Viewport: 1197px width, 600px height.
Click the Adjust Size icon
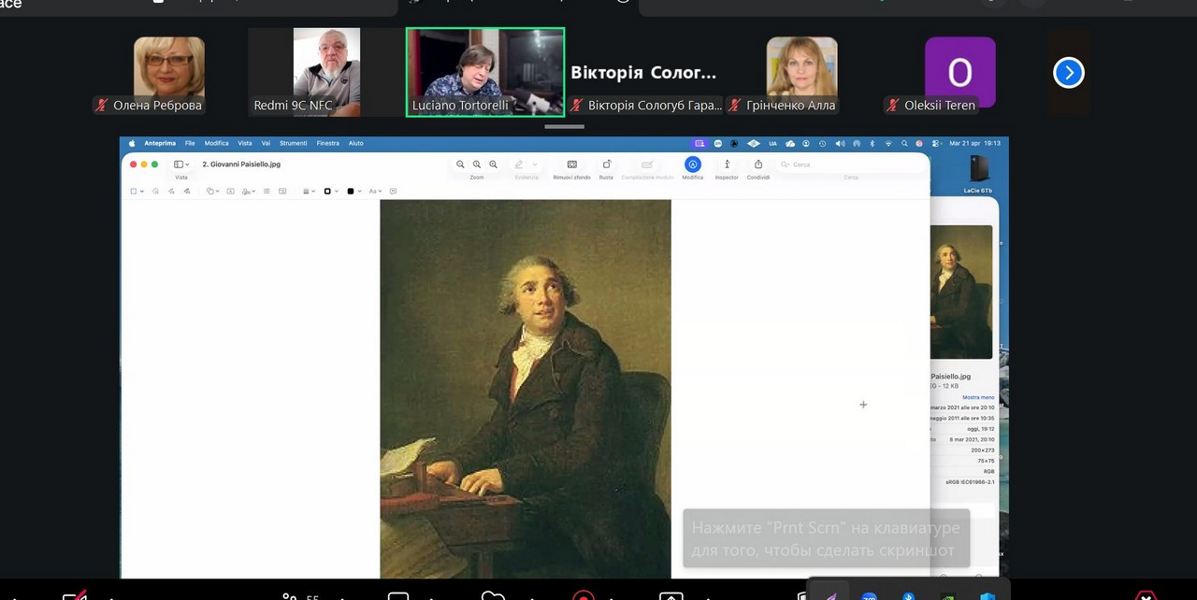click(282, 191)
